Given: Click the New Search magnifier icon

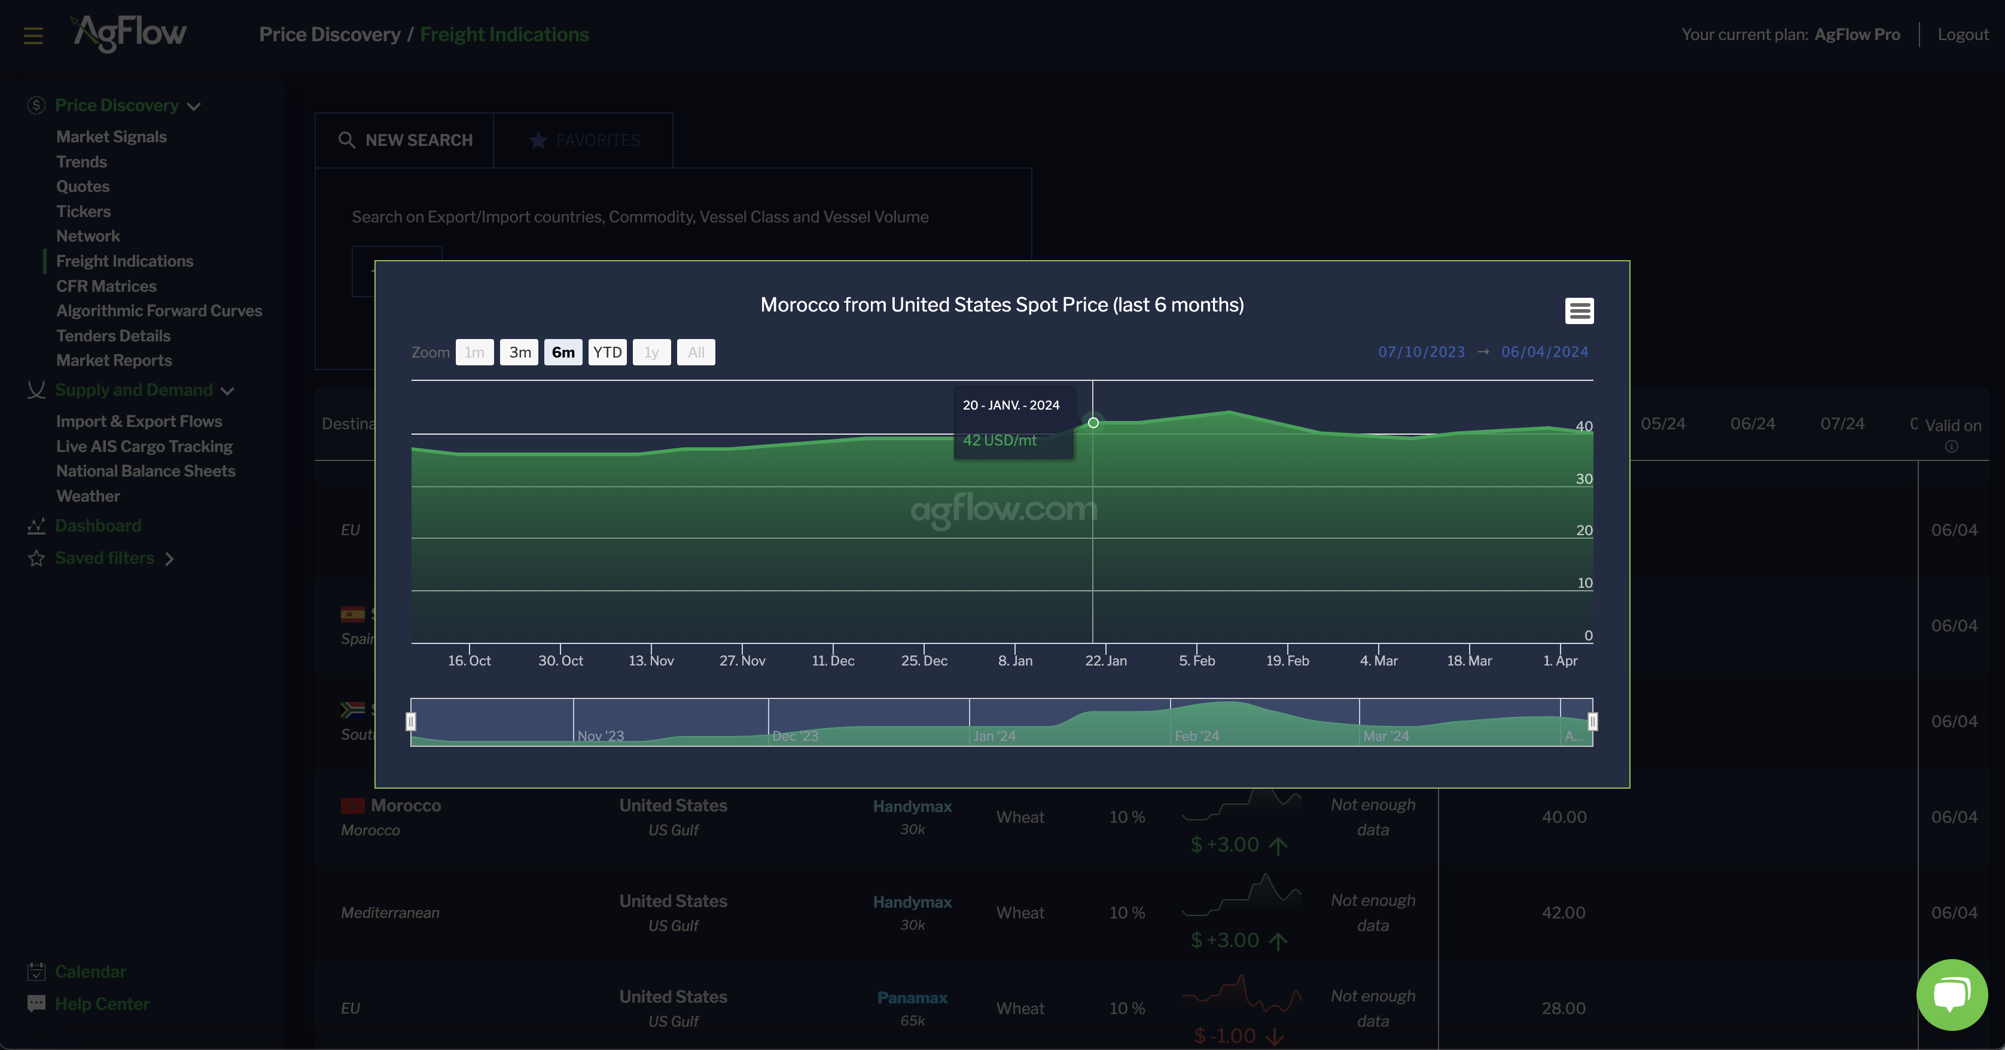Looking at the screenshot, I should (x=346, y=140).
